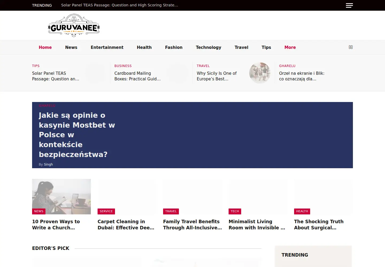Click the woman writing article thumbnail

click(61, 197)
